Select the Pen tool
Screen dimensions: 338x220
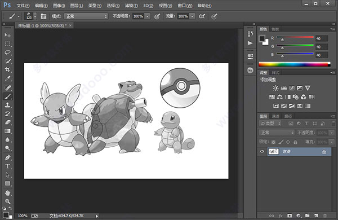pos(7,157)
